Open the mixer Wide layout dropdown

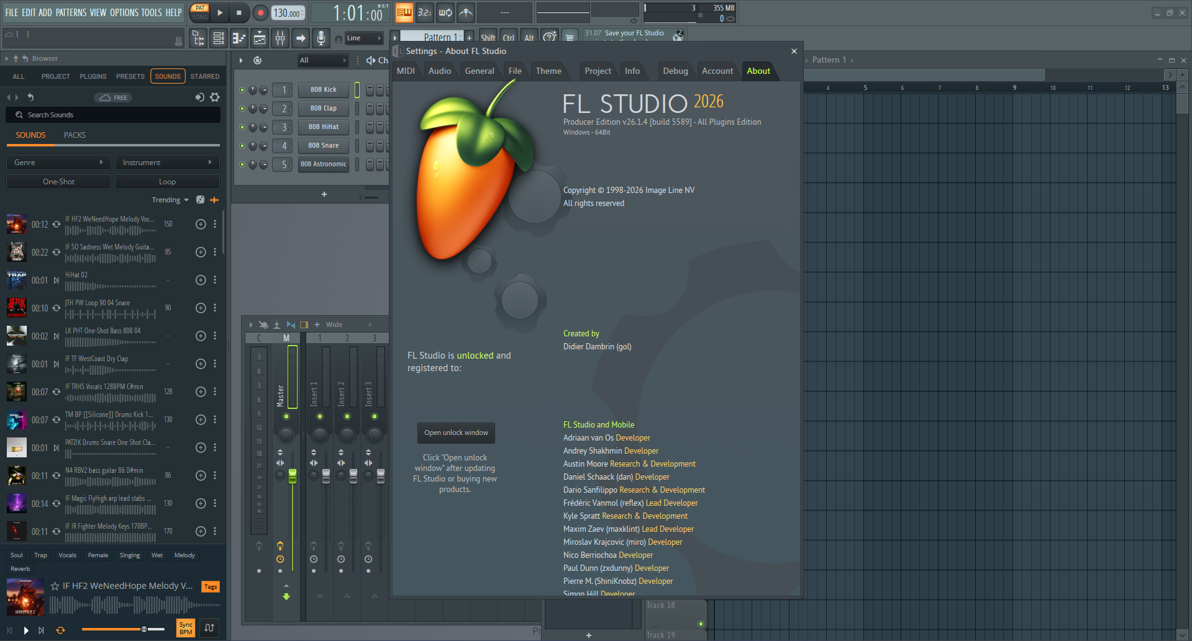point(348,325)
